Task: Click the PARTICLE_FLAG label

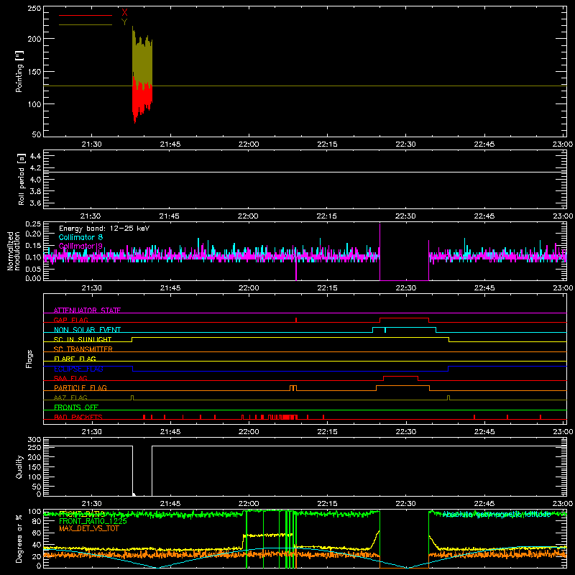Action: click(x=80, y=387)
